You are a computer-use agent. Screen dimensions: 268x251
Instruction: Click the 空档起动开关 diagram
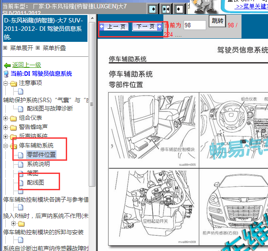point(154,207)
